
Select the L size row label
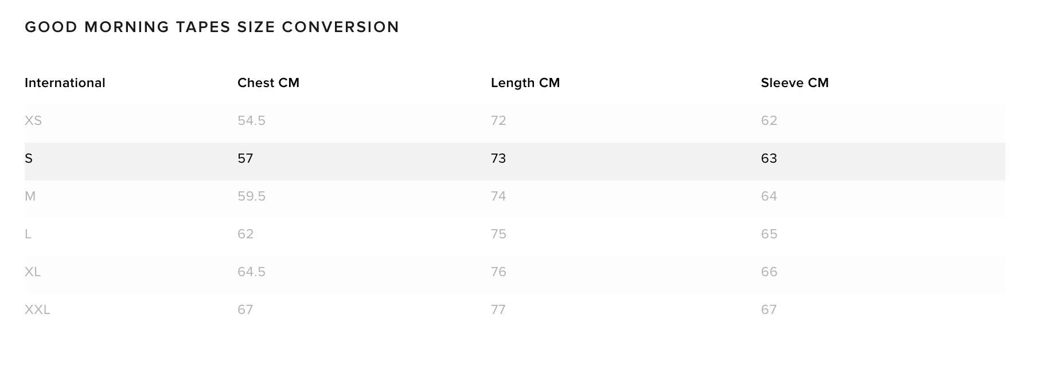click(x=28, y=234)
